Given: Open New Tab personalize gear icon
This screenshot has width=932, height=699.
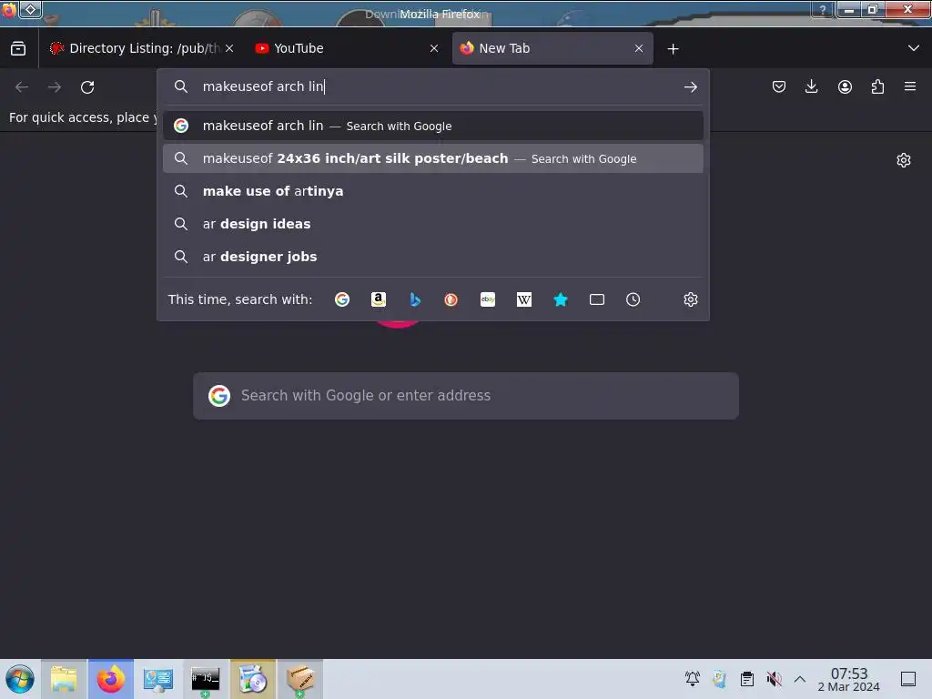Looking at the screenshot, I should click(x=904, y=160).
